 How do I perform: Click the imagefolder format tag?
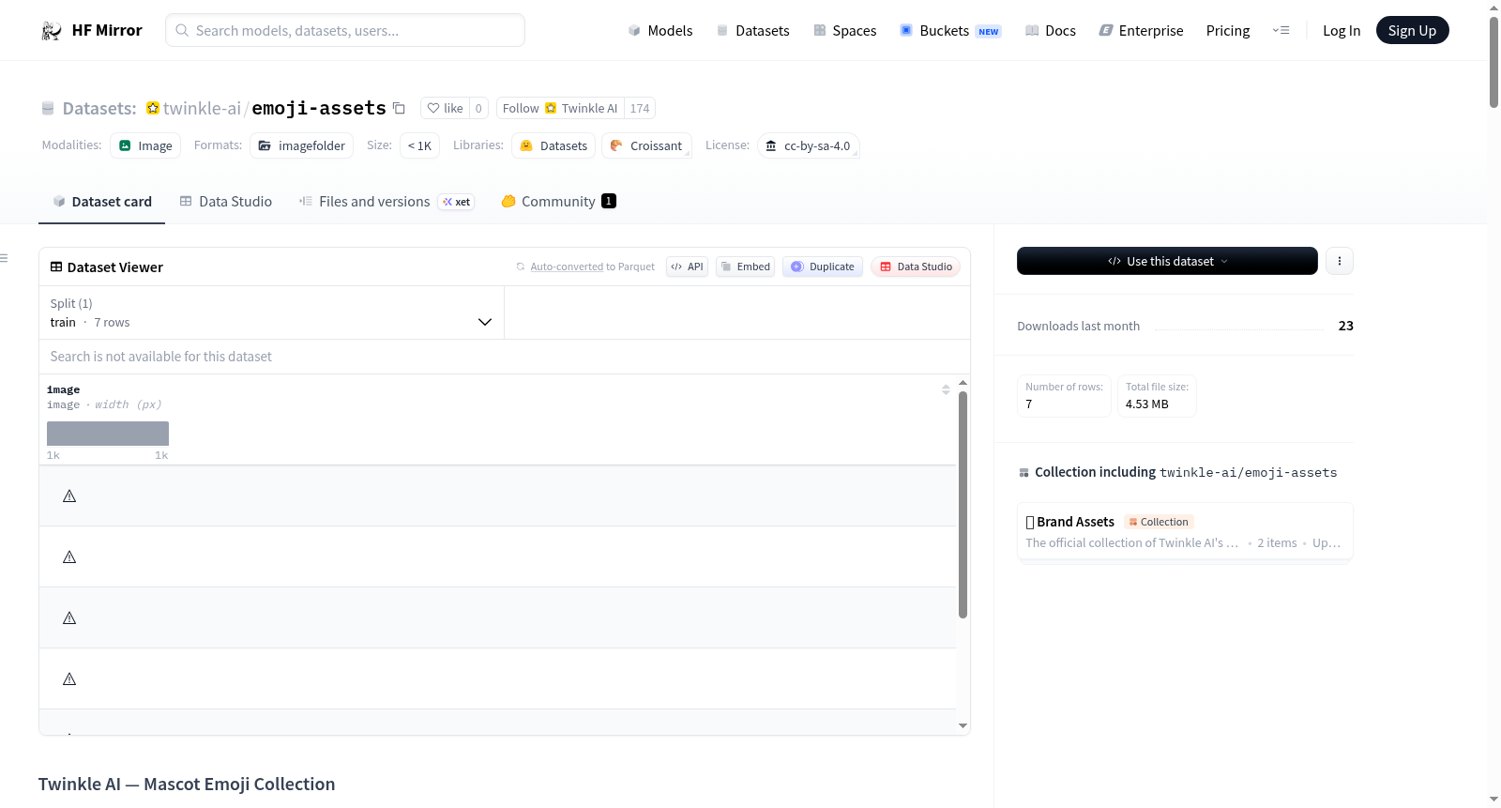click(x=302, y=145)
